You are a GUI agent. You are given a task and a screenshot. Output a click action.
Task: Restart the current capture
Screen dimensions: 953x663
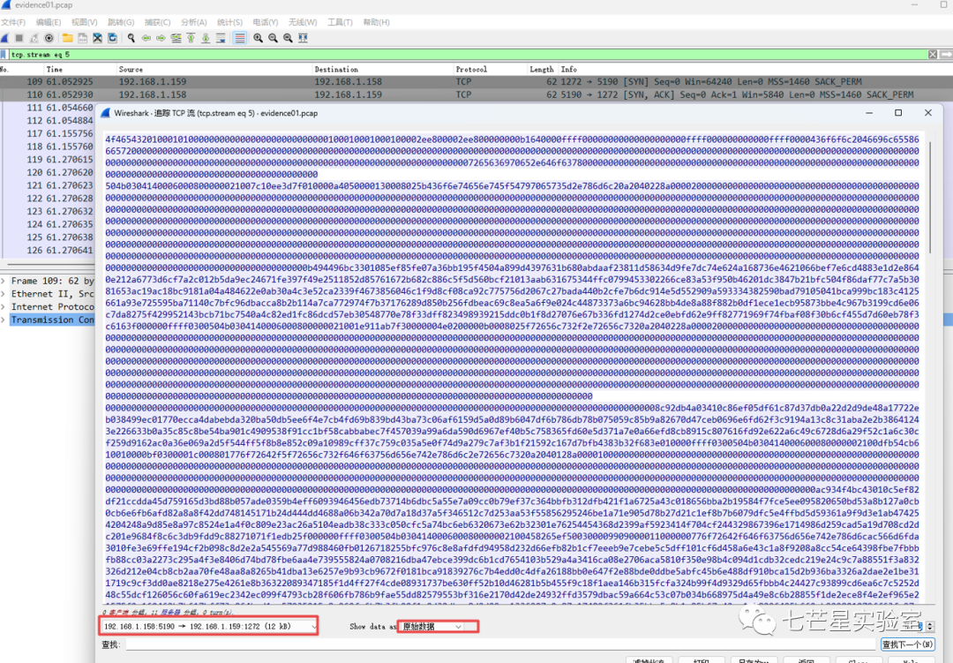pos(34,38)
